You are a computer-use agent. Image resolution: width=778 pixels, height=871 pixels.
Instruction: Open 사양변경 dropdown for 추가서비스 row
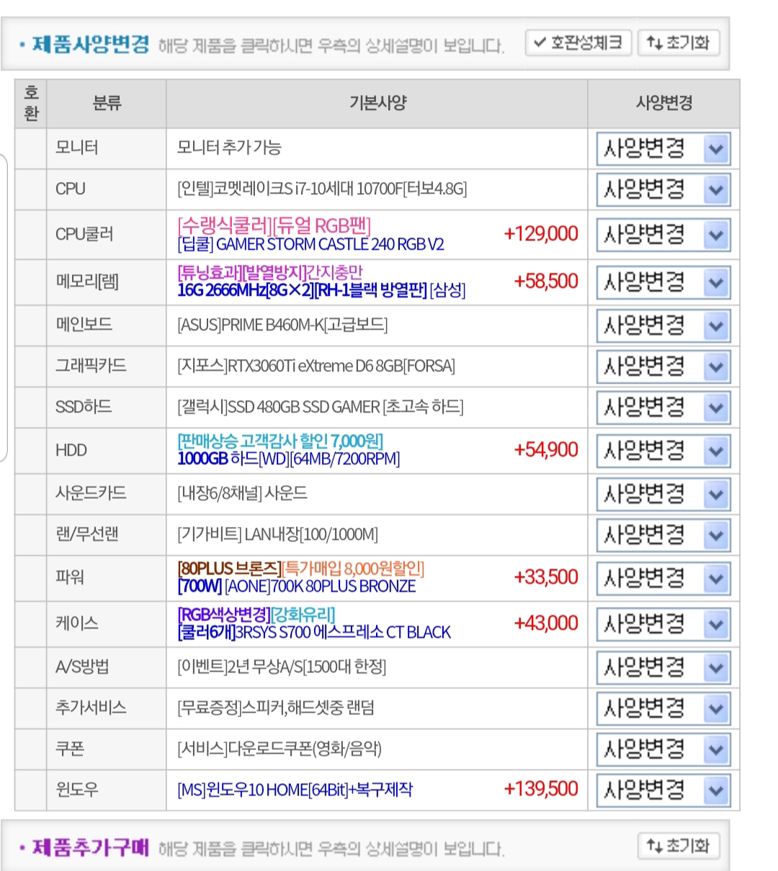(663, 709)
